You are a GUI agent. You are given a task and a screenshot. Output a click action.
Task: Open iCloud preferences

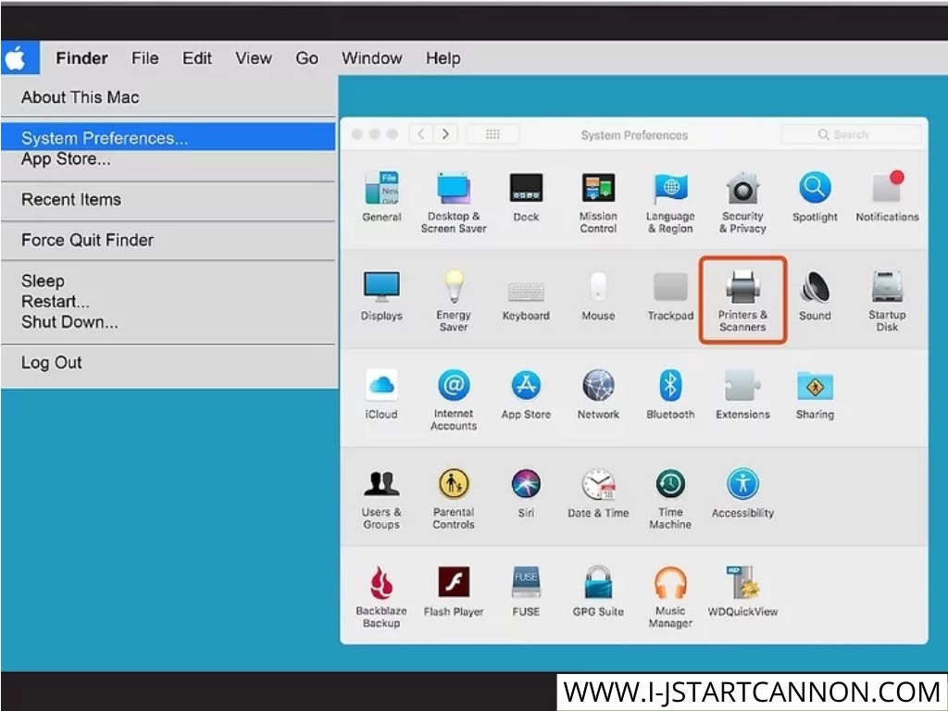[381, 394]
